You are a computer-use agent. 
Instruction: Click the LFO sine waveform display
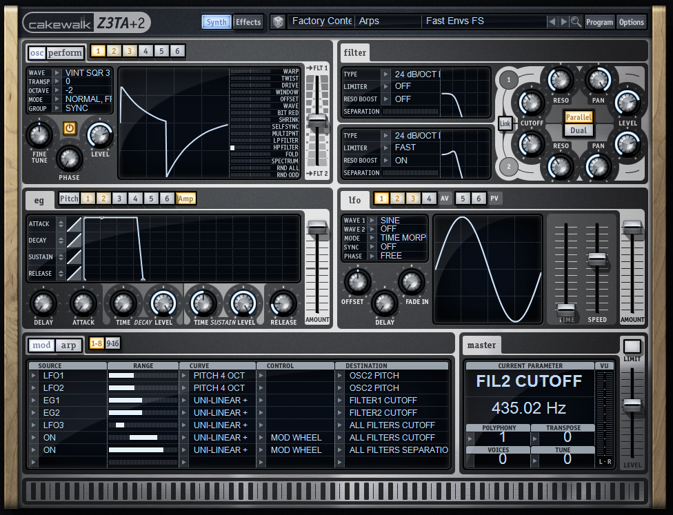[x=488, y=269]
